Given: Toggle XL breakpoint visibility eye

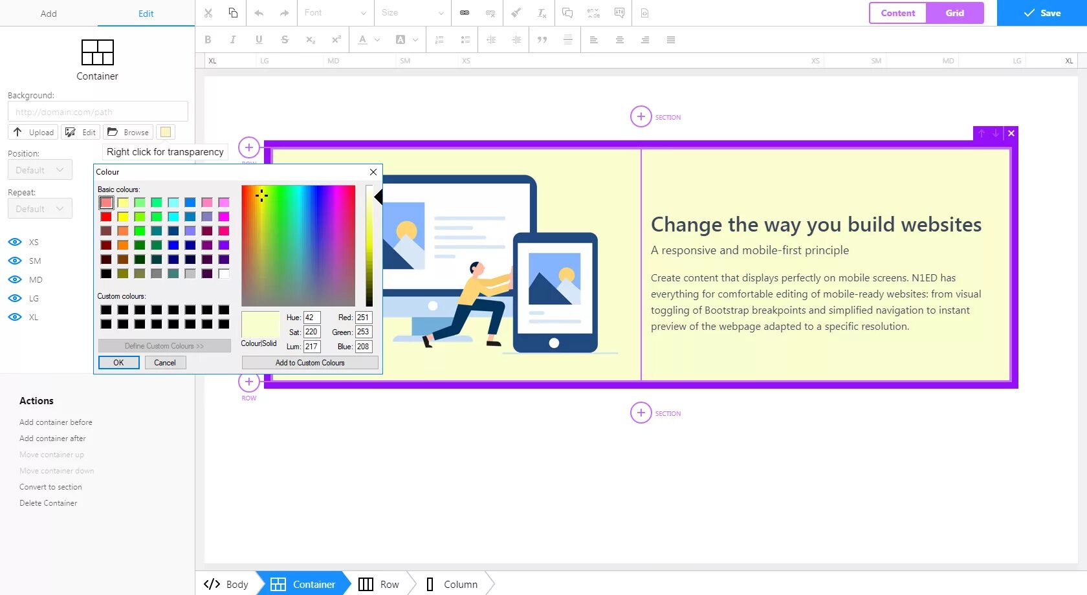Looking at the screenshot, I should 15,317.
